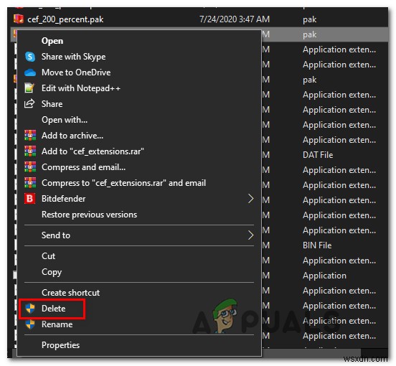Choose Add to "cef_extensions.rar" option
396x366 pixels.
coord(93,151)
